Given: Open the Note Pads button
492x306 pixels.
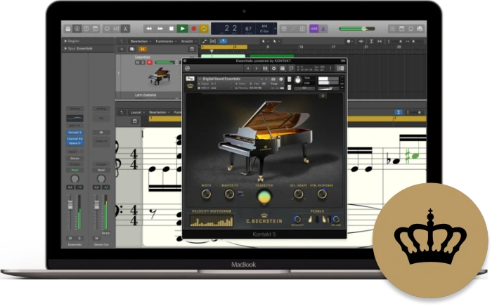Looking at the screenshot, I should tap(401, 29).
